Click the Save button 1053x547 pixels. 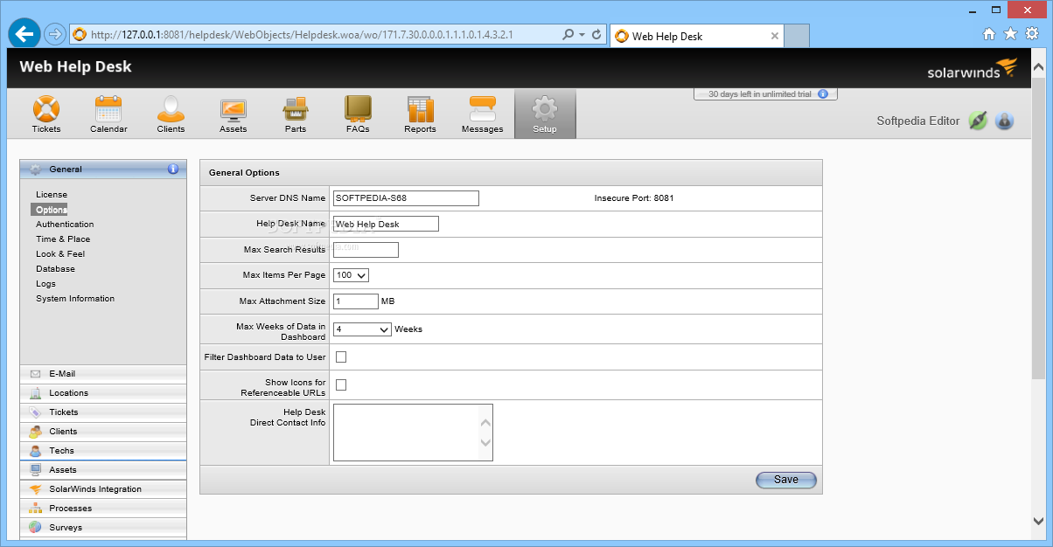point(785,479)
